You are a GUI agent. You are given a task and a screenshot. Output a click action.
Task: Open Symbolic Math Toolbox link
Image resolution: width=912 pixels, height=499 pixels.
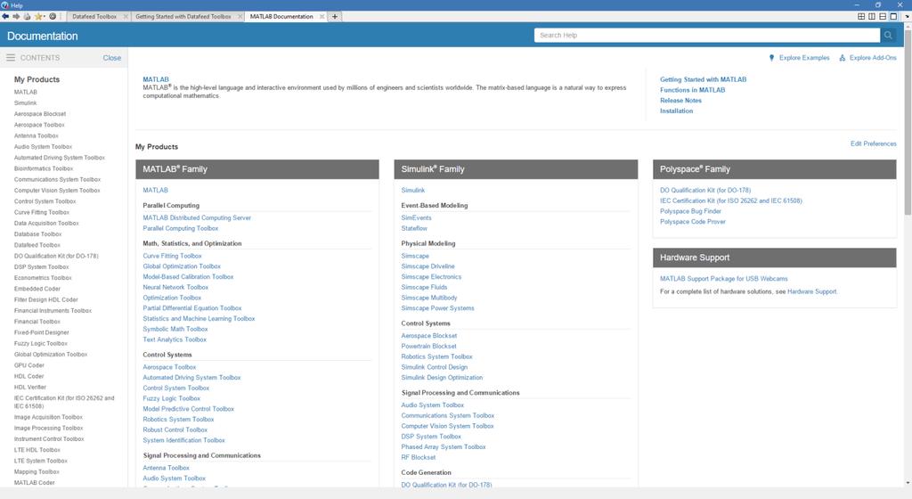coord(175,329)
